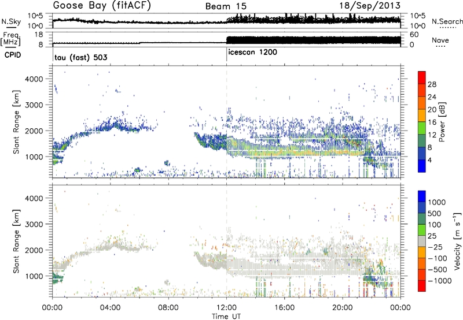Click the 'N.Sky' legend label

click(x=11, y=21)
